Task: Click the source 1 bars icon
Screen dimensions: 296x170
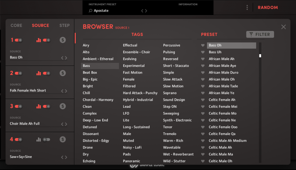Action: [38, 40]
